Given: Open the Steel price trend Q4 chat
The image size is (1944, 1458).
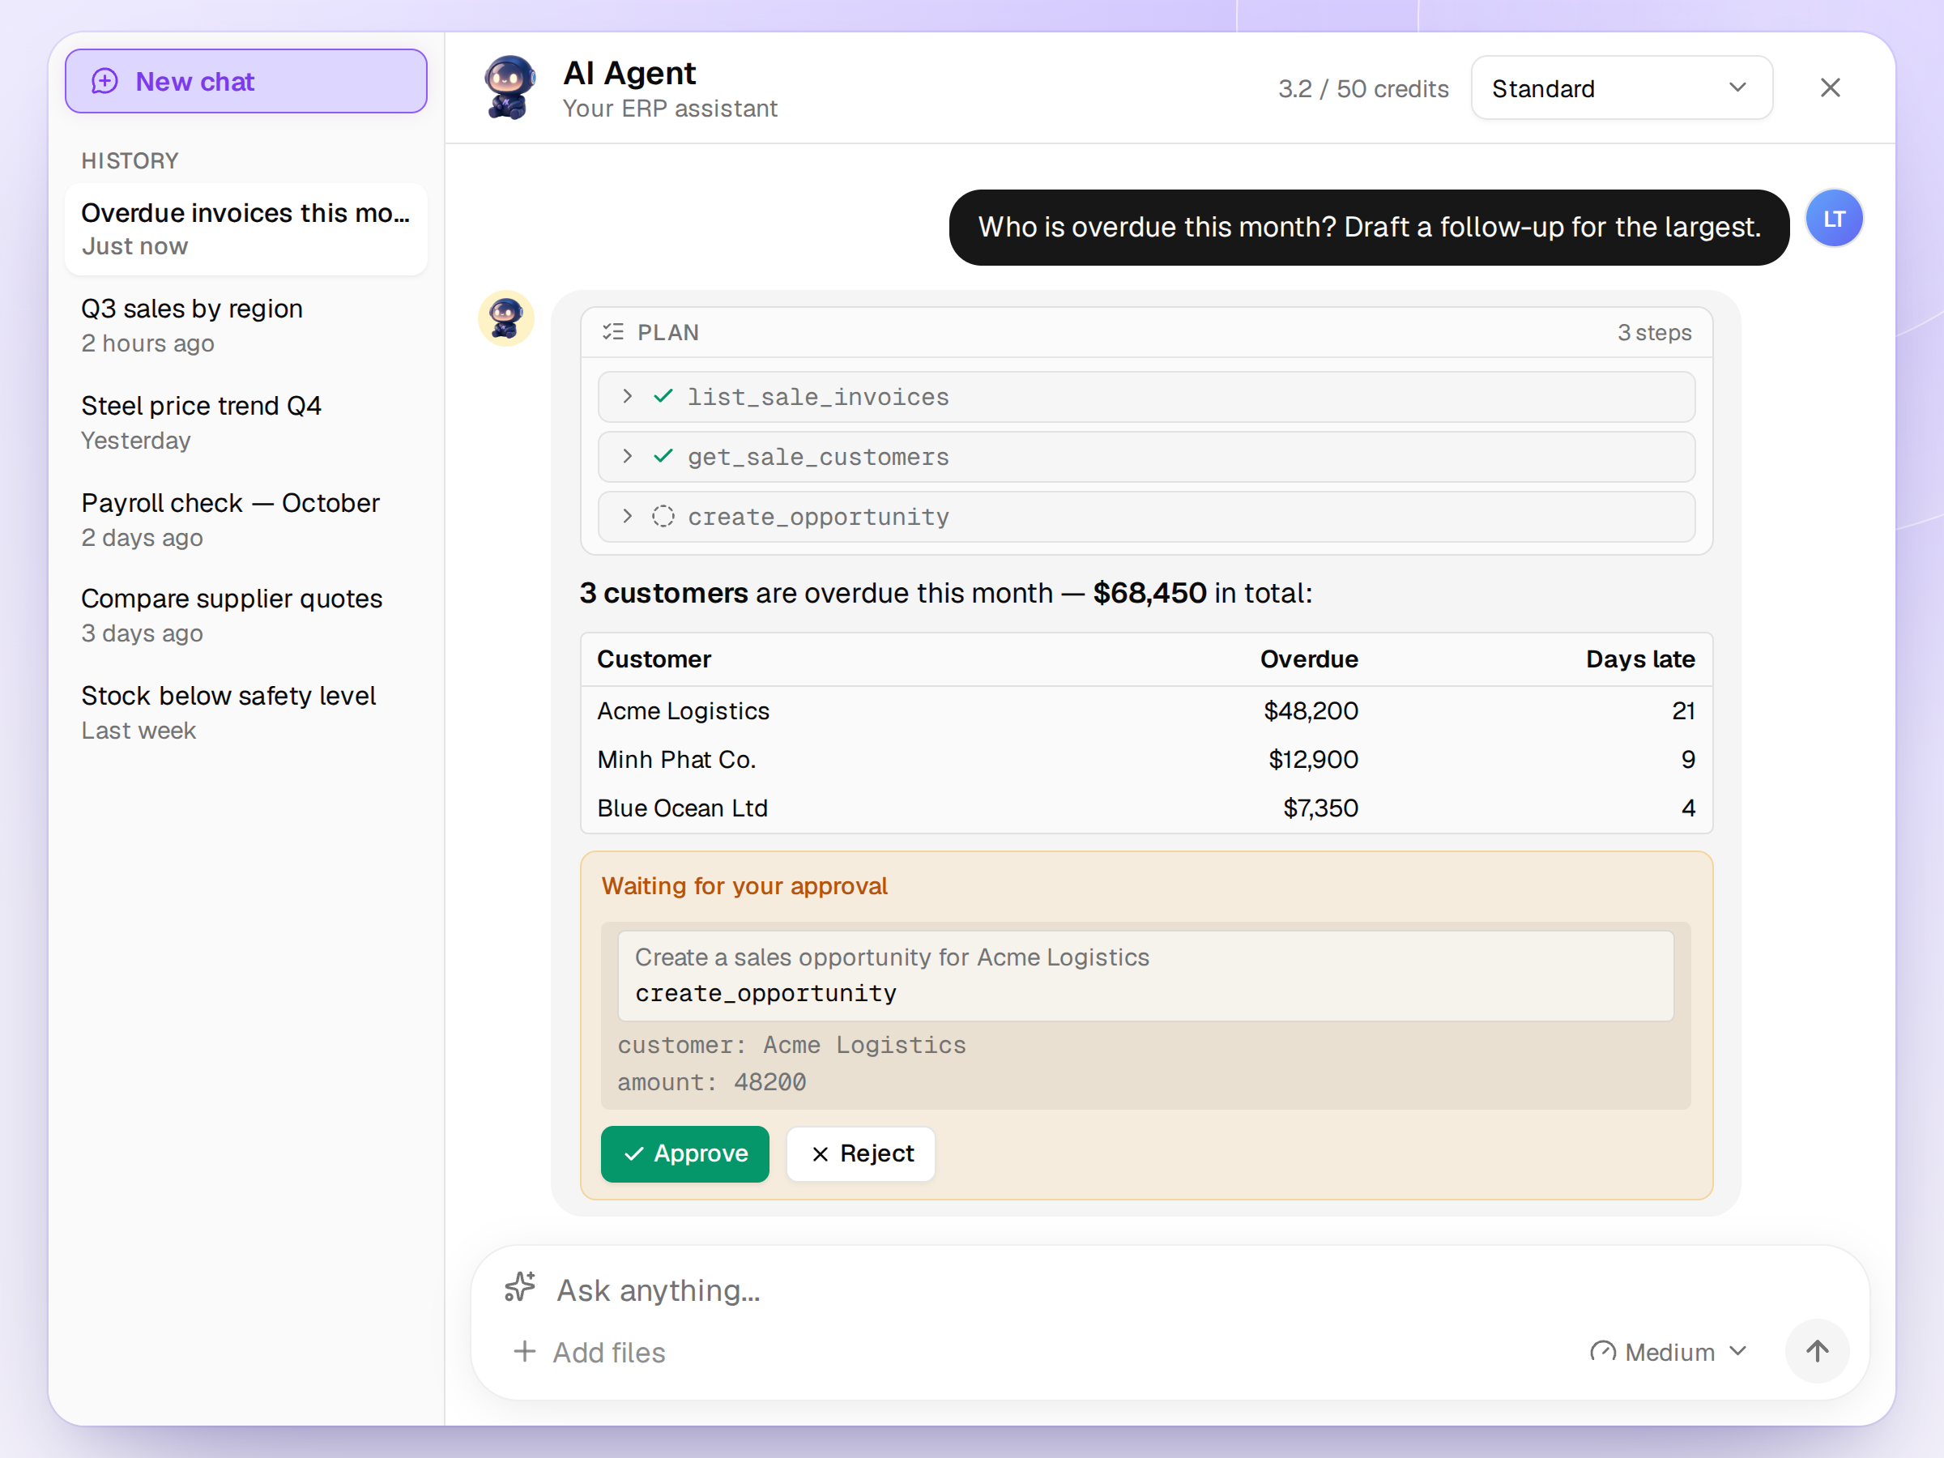Looking at the screenshot, I should pos(246,423).
